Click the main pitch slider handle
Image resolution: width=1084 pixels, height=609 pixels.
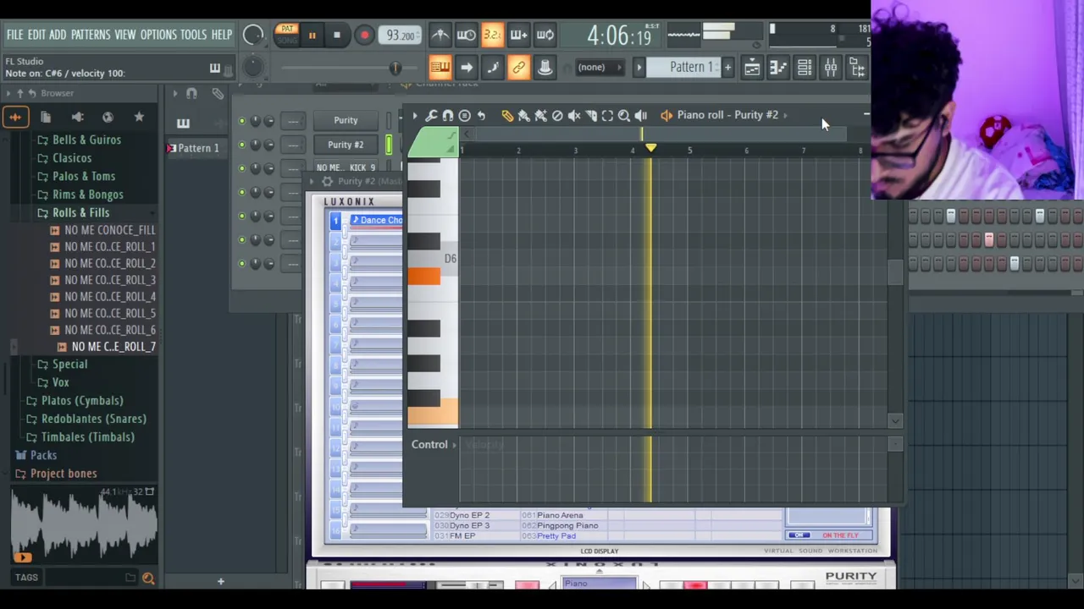pos(395,68)
